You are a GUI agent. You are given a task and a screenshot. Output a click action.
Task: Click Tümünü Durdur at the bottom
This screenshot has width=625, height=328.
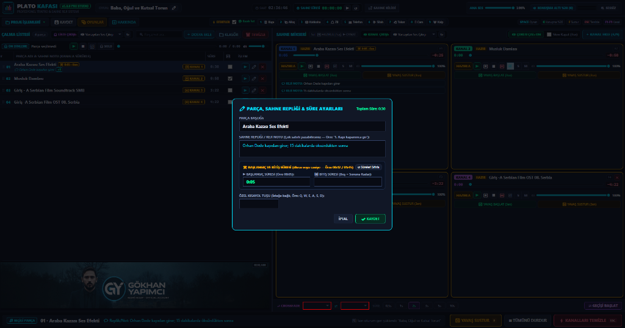528,321
